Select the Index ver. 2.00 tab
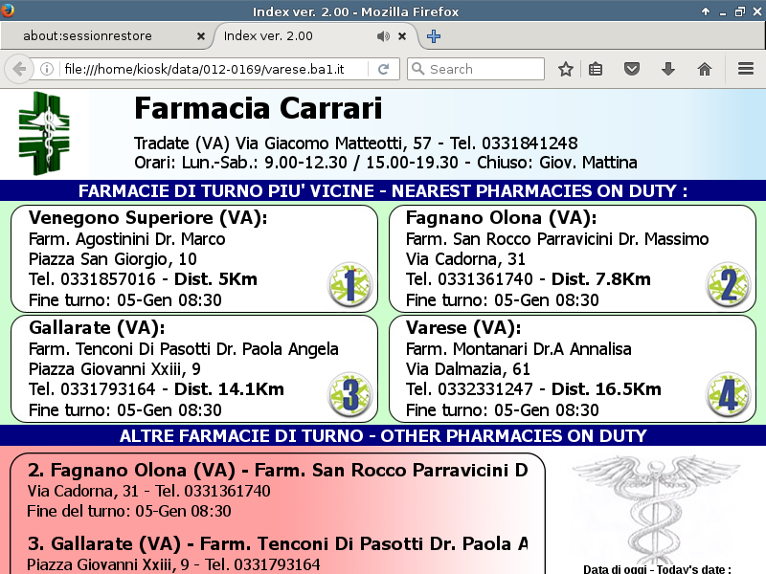 click(x=287, y=36)
